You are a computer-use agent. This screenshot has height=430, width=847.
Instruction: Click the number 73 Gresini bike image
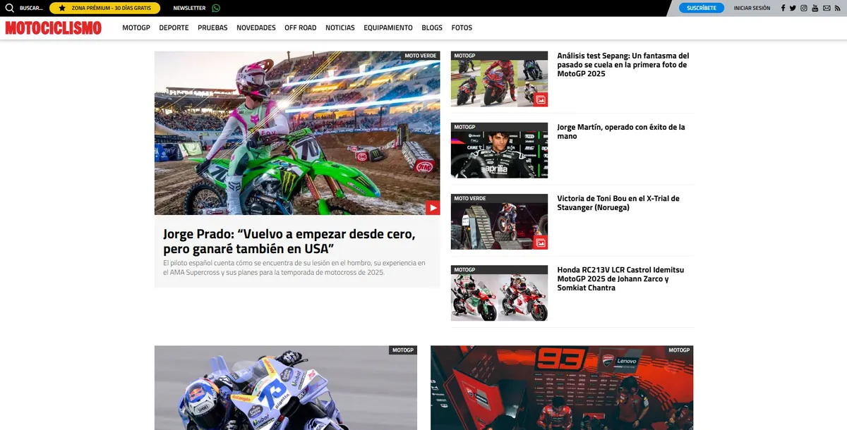(286, 388)
